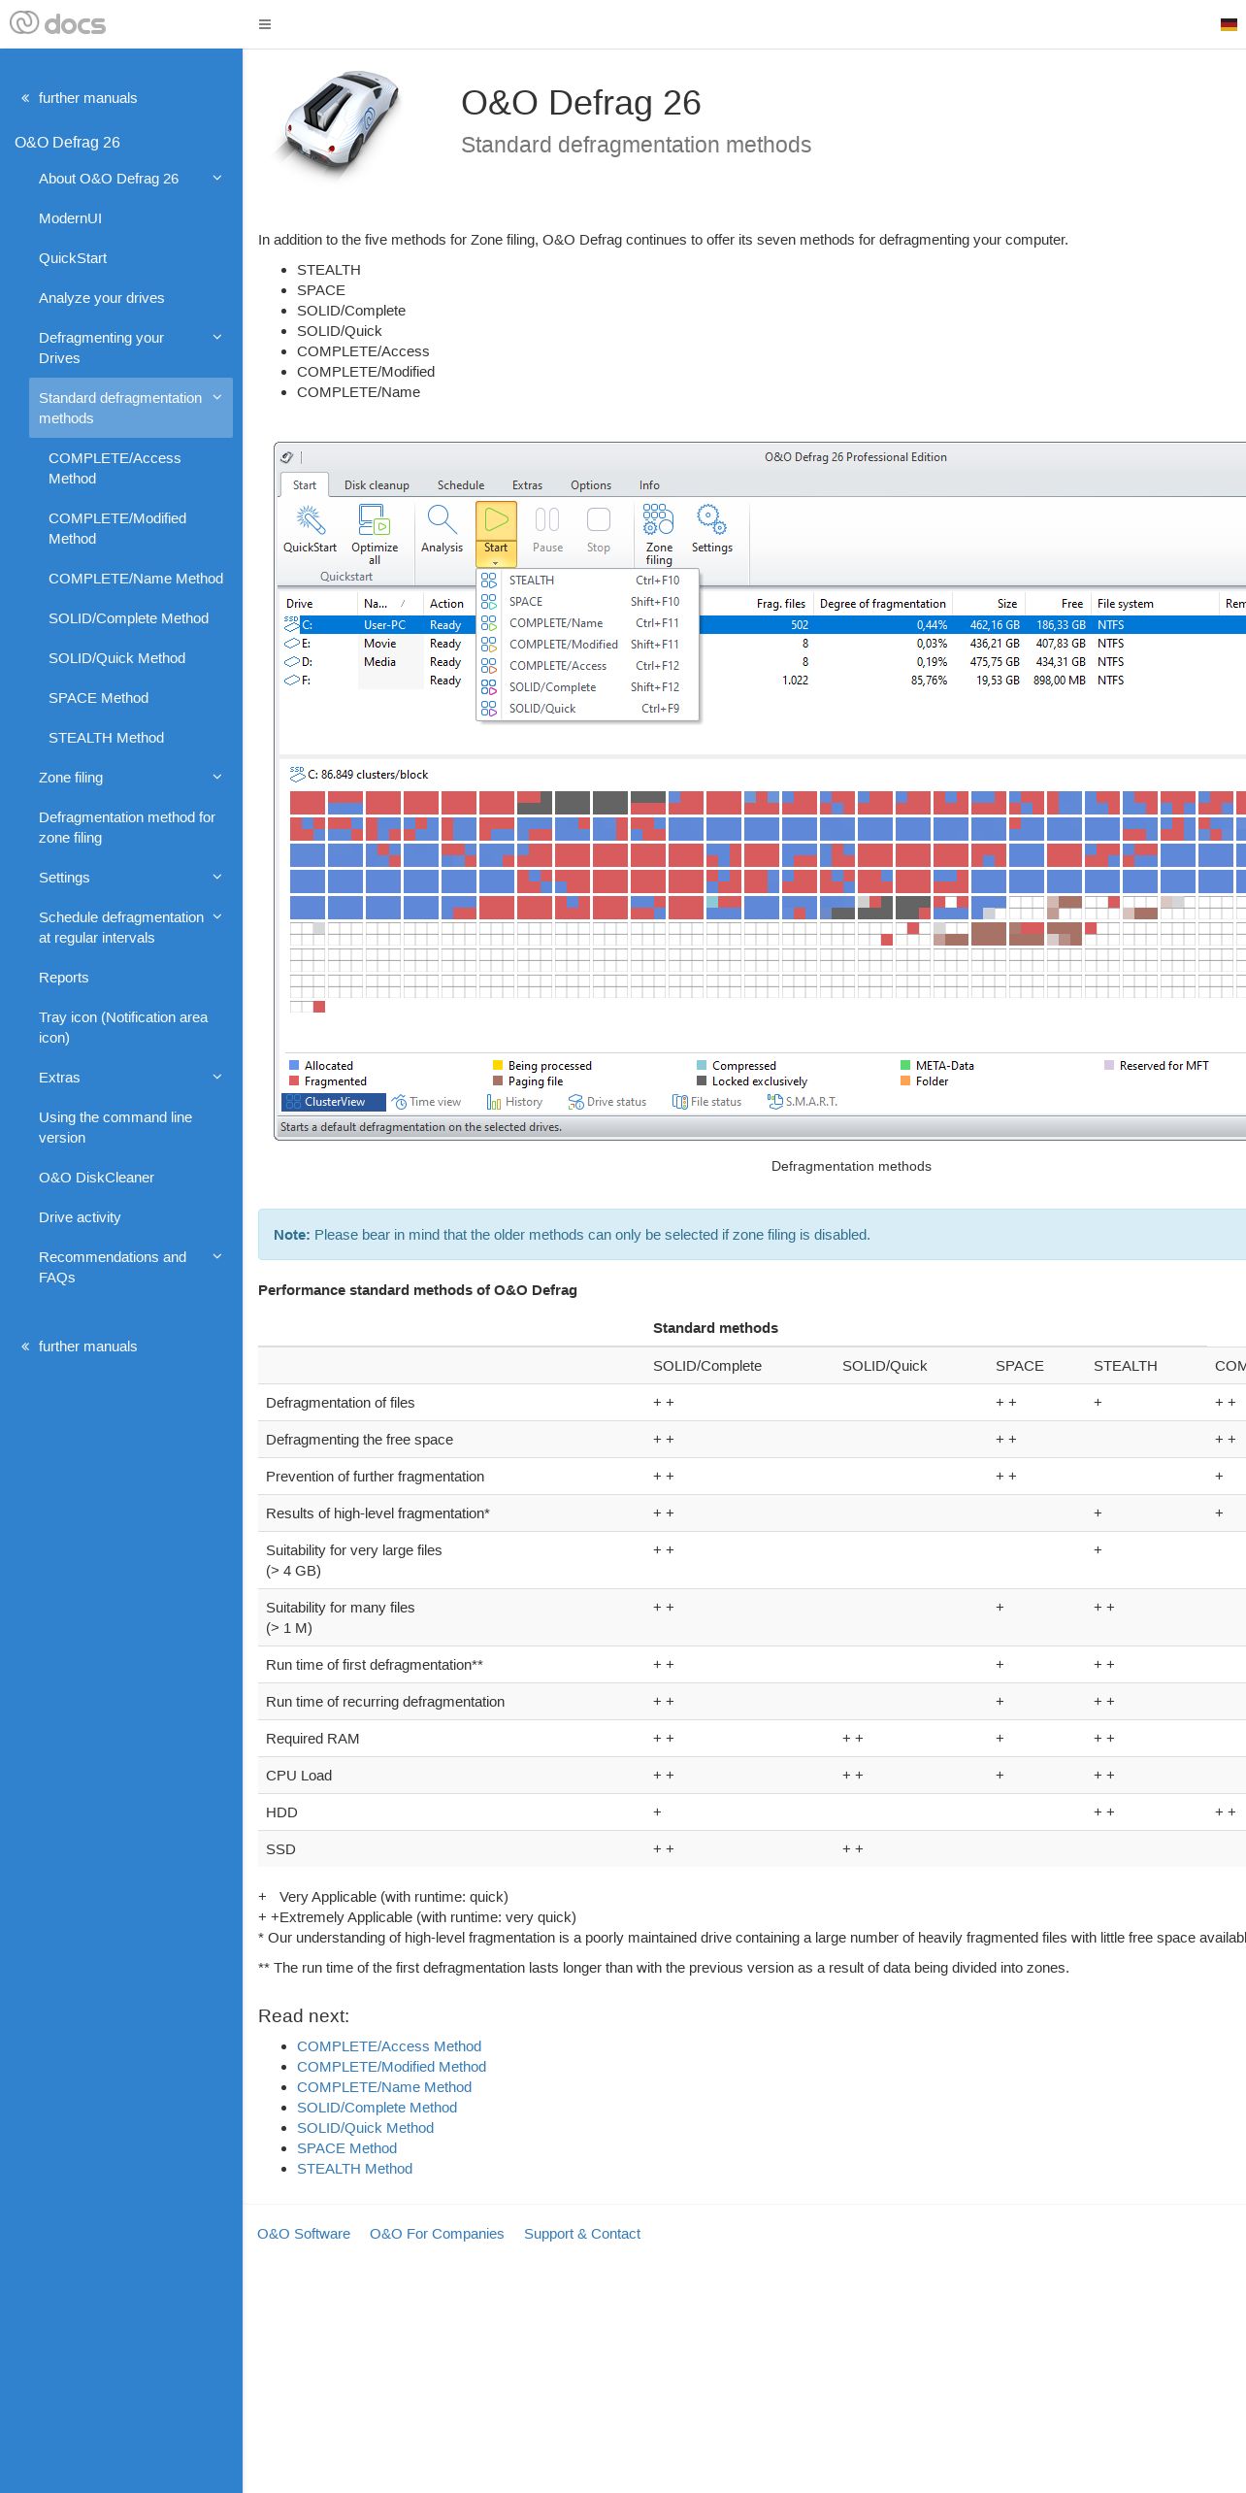Image resolution: width=1246 pixels, height=2493 pixels.
Task: Open the Reports sidebar page
Action: tap(63, 978)
